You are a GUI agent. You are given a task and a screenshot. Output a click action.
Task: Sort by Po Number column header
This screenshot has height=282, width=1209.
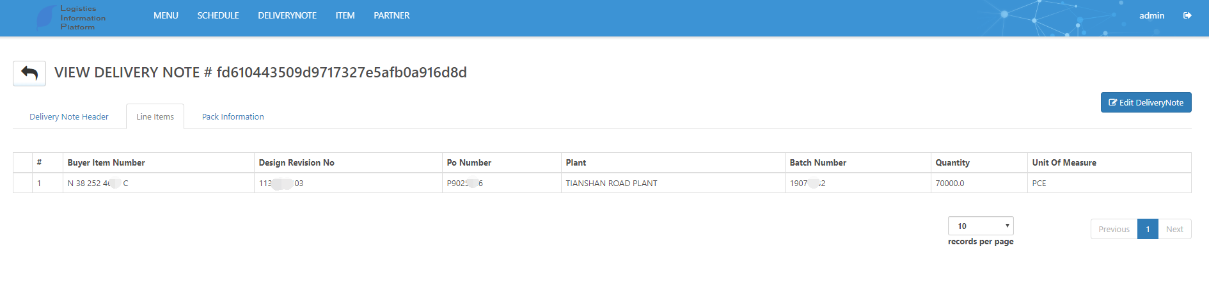click(502, 162)
